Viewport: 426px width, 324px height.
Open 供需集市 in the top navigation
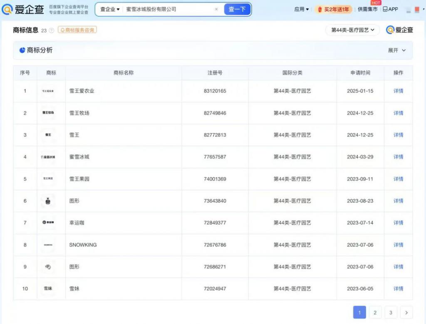367,9
